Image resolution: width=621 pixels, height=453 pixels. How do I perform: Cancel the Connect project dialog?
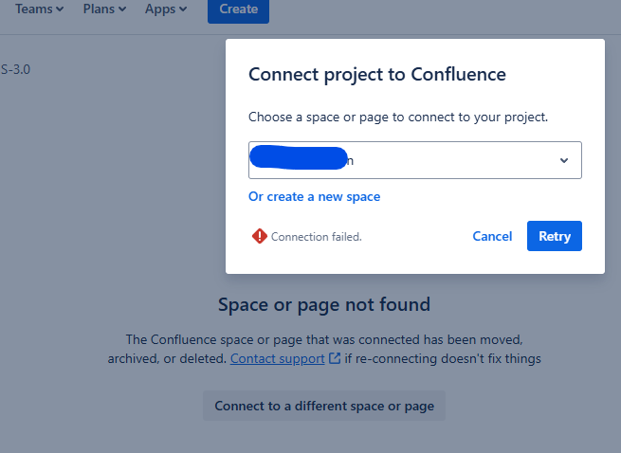tap(492, 236)
